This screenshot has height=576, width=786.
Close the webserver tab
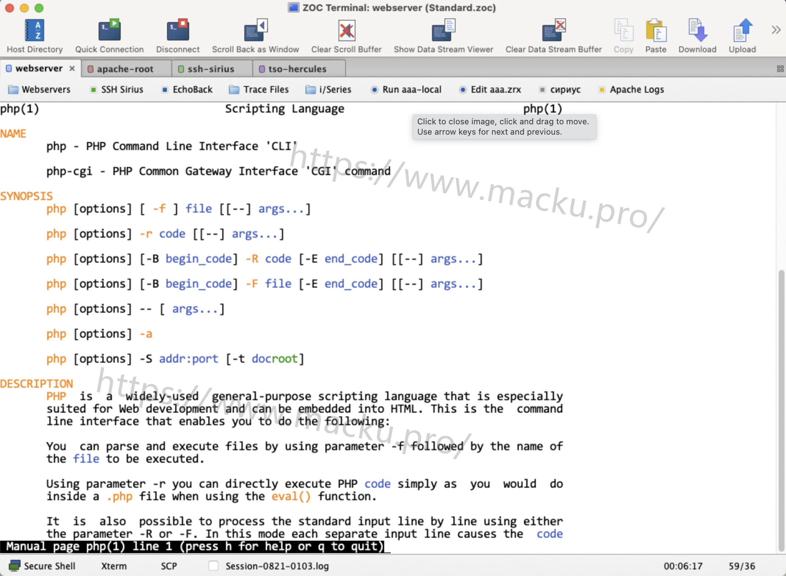coord(72,68)
